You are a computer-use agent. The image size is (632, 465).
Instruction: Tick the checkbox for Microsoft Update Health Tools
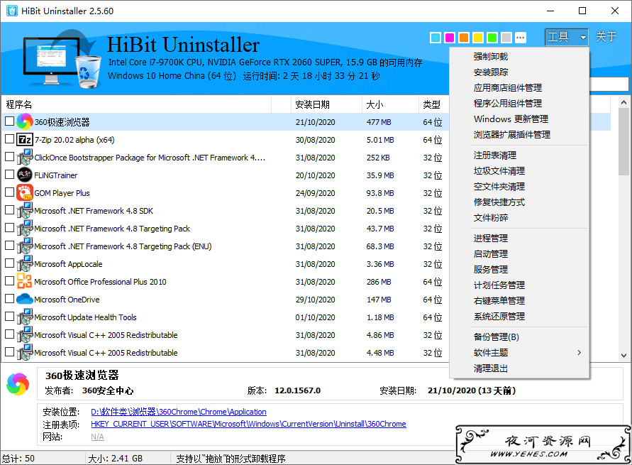tap(9, 317)
